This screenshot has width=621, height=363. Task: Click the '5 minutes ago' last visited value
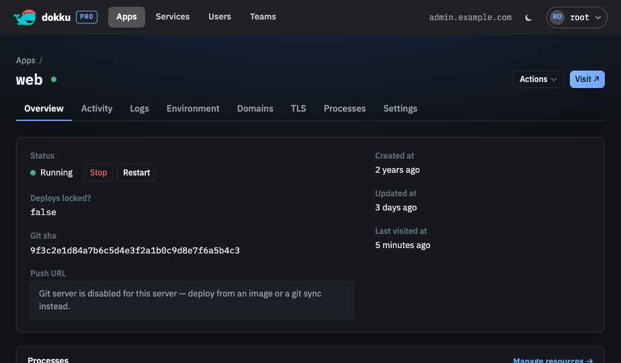pyautogui.click(x=403, y=245)
